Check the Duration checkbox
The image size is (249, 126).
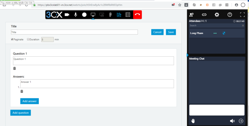pos(28,39)
